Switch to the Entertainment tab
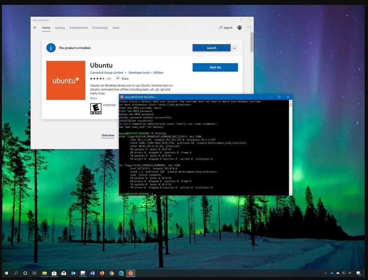This screenshot has height=280, width=368. [x=79, y=28]
